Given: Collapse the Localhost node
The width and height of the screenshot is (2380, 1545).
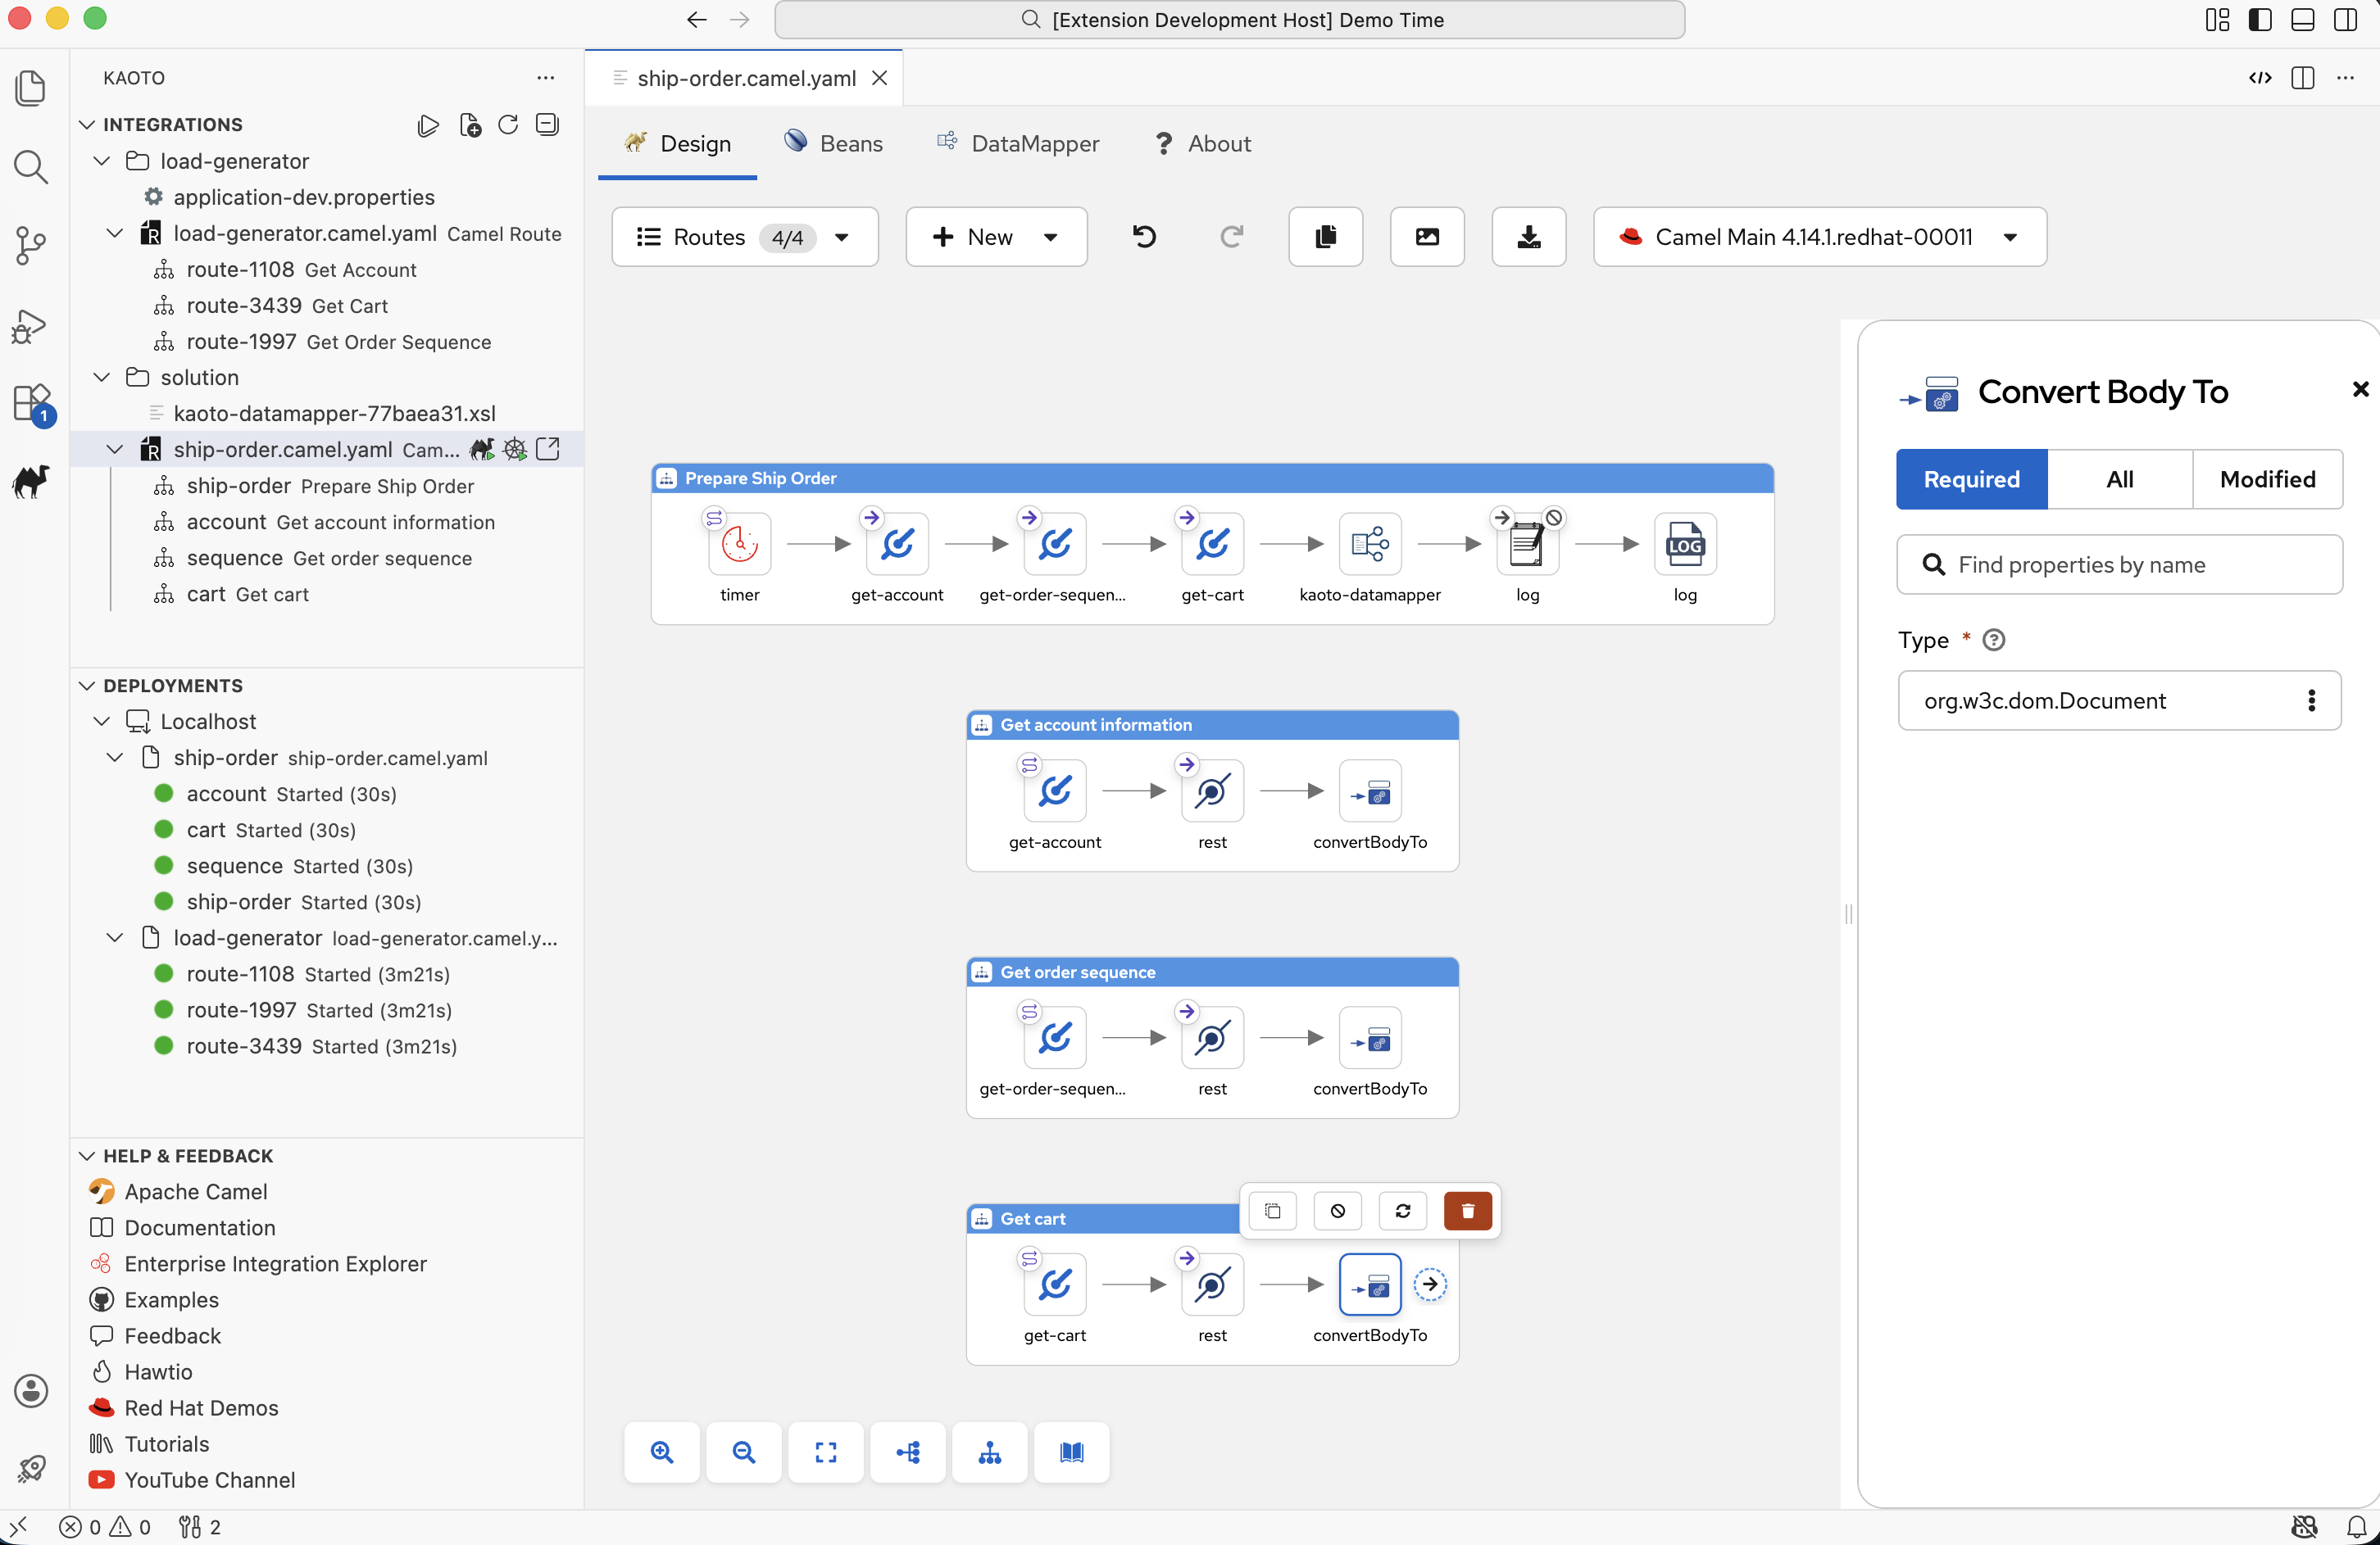Looking at the screenshot, I should 102,722.
